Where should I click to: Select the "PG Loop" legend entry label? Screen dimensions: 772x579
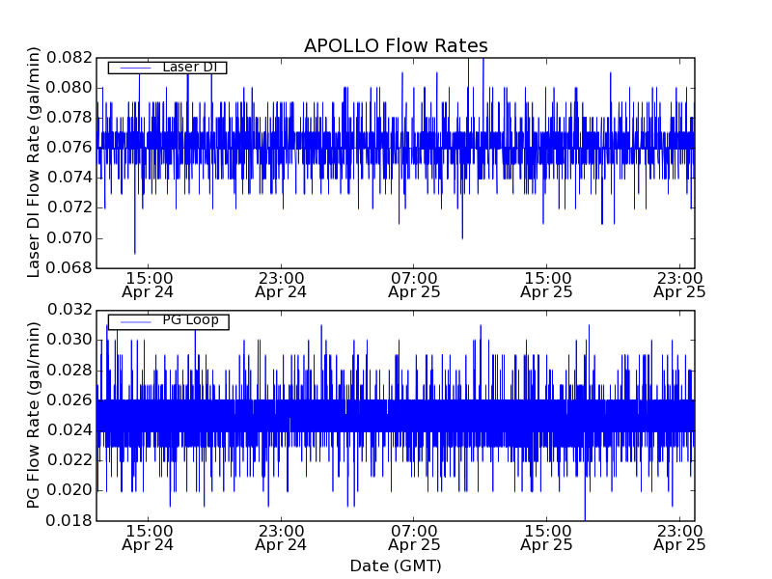(x=190, y=320)
